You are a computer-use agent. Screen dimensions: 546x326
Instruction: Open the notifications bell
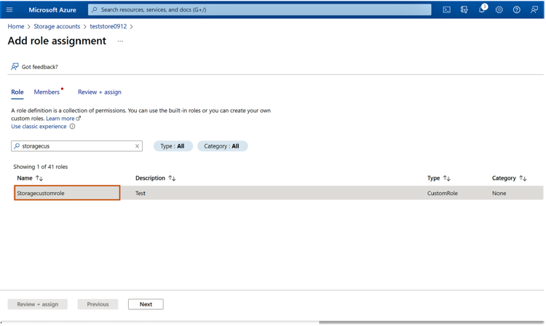coord(481,10)
